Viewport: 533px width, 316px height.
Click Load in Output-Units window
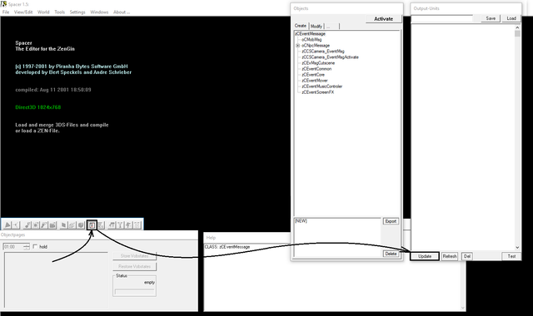click(511, 18)
